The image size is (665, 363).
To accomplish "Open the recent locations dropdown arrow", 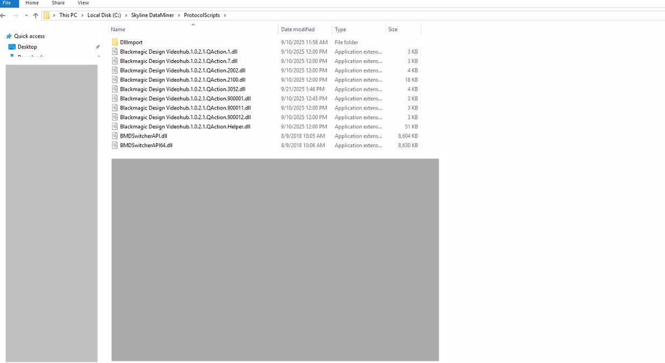I will click(26, 16).
